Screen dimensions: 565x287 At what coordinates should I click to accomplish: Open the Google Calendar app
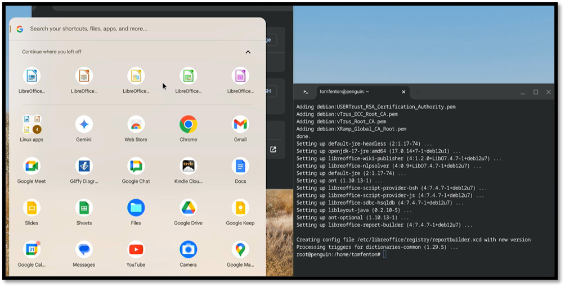(32, 249)
